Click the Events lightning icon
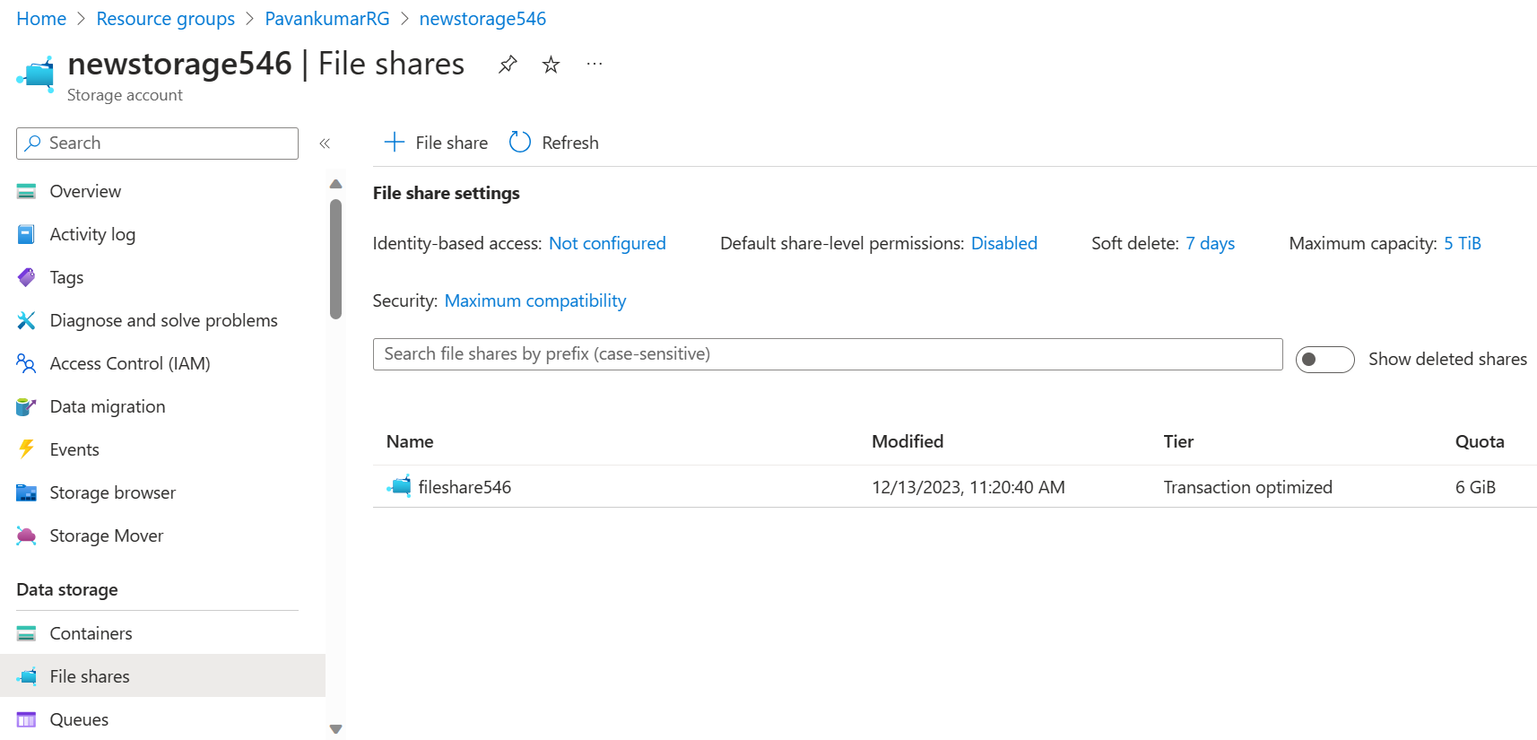Screen dimensions: 1537x740 26,449
